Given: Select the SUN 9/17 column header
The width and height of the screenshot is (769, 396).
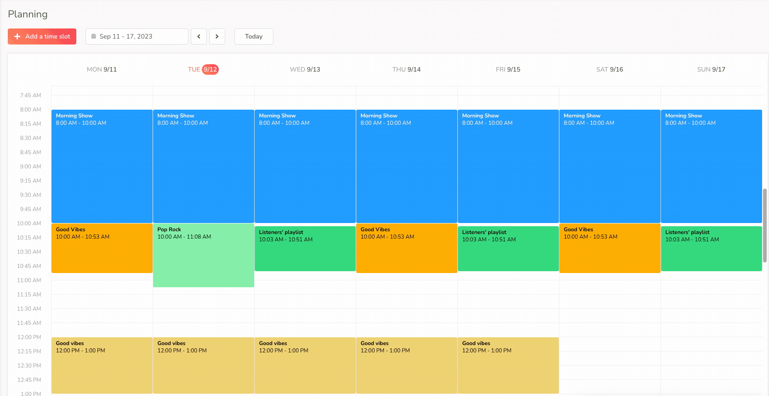Looking at the screenshot, I should point(711,69).
